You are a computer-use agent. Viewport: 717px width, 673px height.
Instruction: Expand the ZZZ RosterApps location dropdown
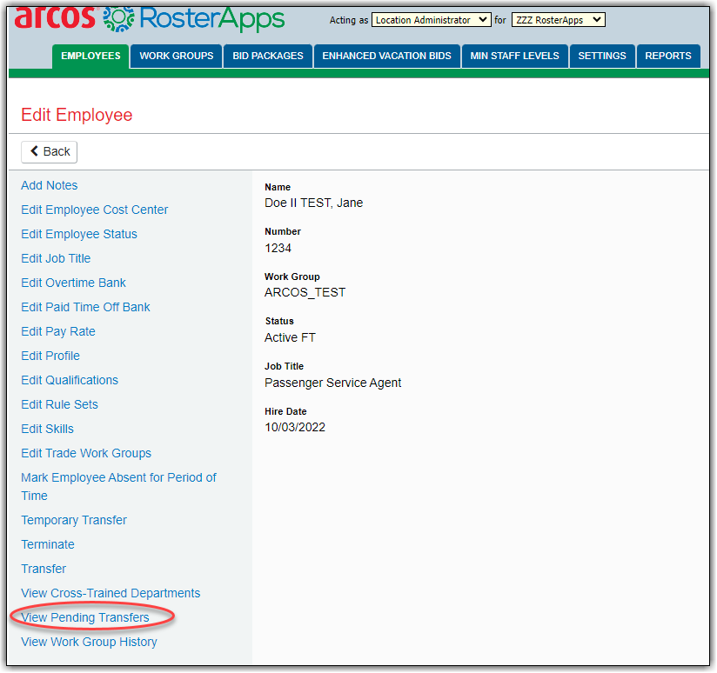(557, 20)
